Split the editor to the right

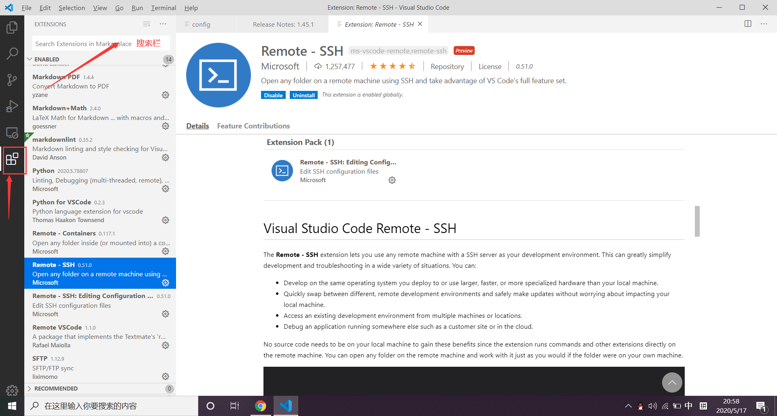point(748,24)
